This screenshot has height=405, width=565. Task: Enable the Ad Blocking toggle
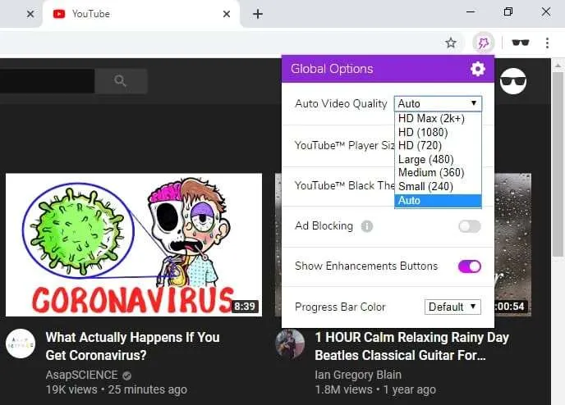tap(470, 226)
